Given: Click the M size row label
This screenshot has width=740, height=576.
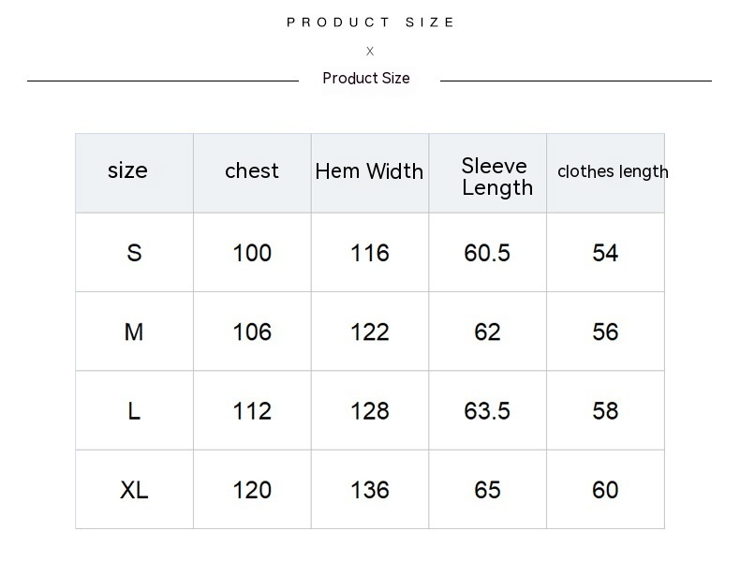Looking at the screenshot, I should tap(134, 332).
